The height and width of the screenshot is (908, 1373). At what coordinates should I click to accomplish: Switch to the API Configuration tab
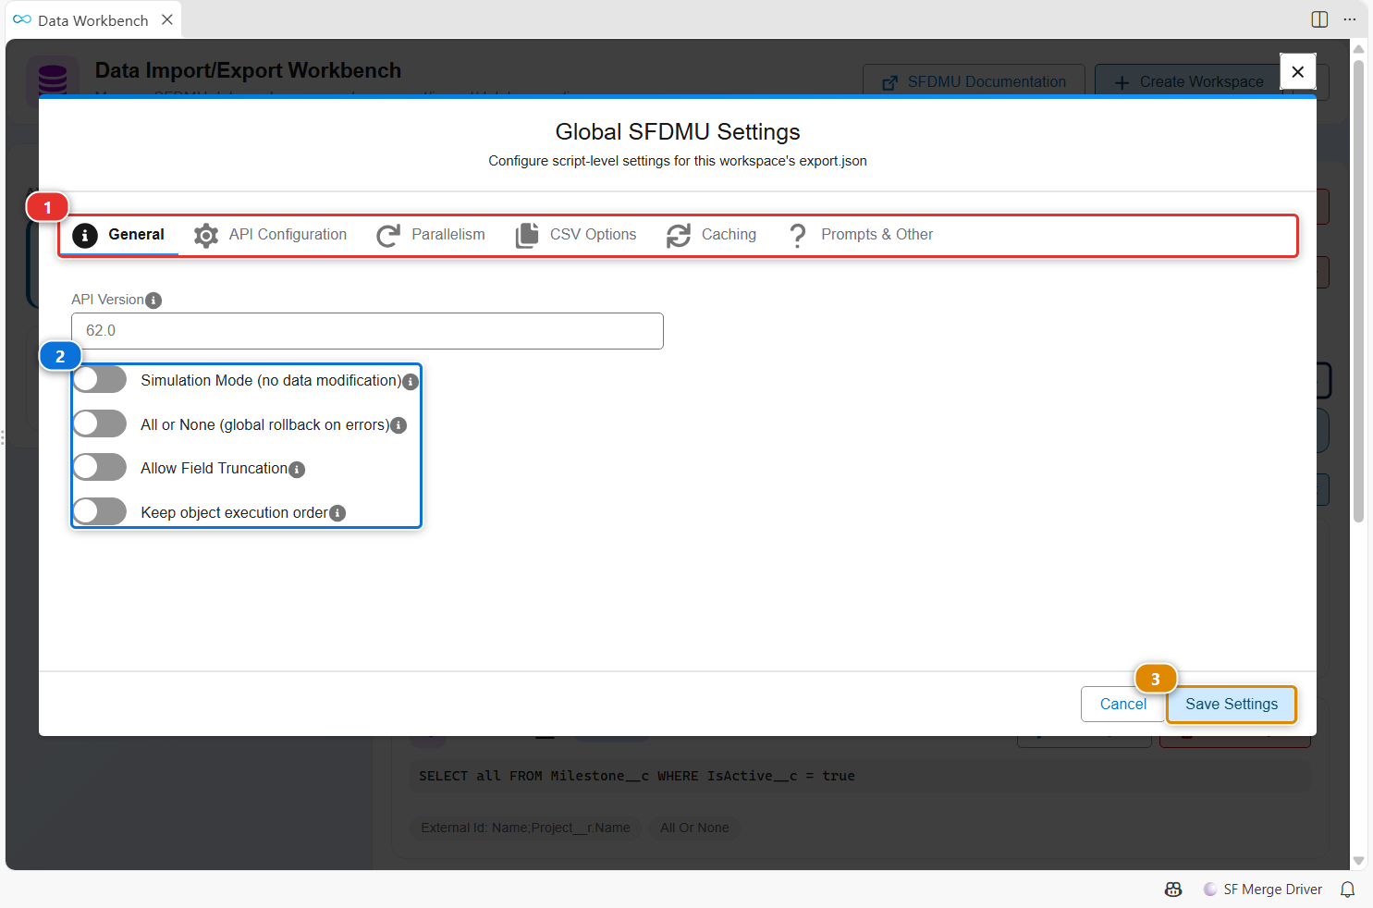[271, 235]
